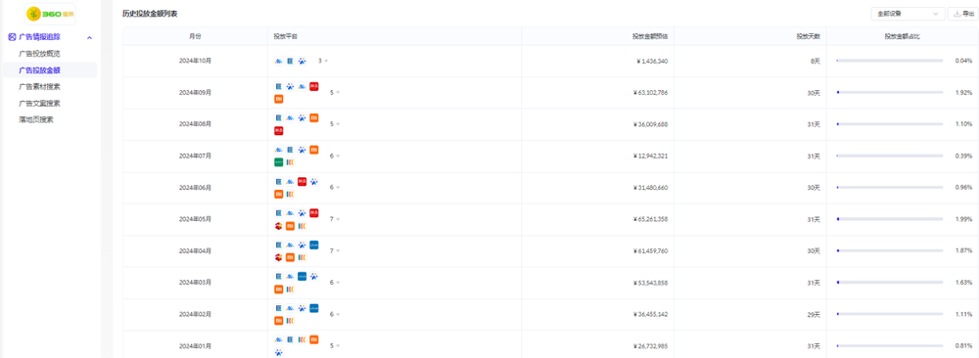This screenshot has height=358, width=979.
Task: Expand the platform count 5 in the 2024年09月 row
Action: coord(335,92)
